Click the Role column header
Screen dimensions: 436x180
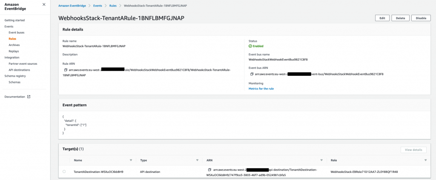click(x=334, y=160)
